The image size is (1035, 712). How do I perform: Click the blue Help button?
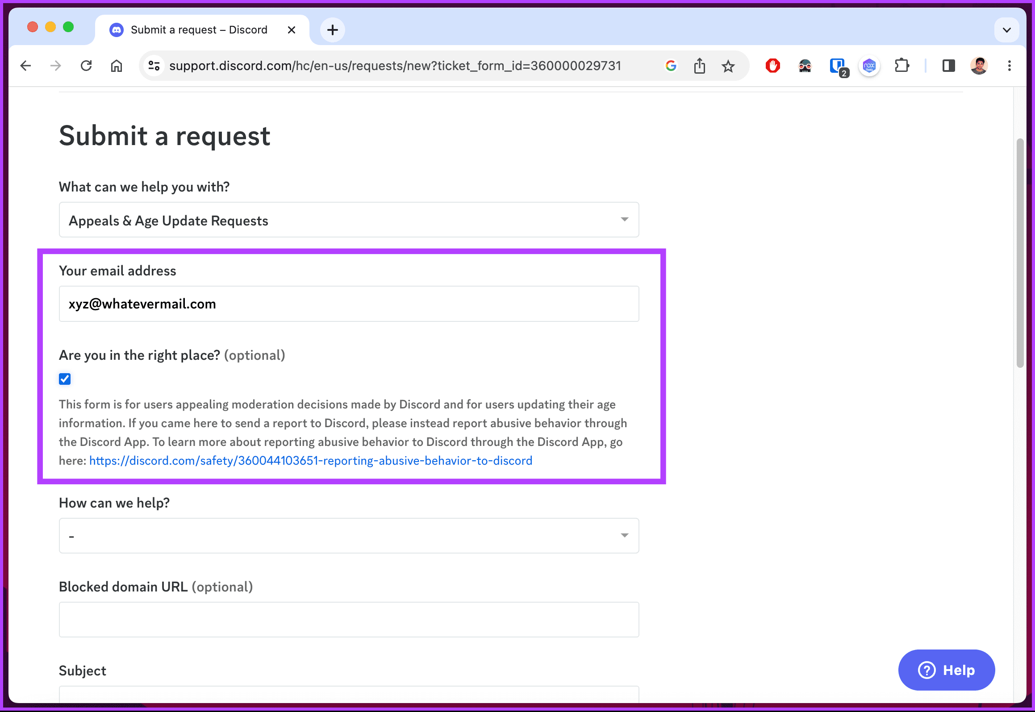[947, 670]
